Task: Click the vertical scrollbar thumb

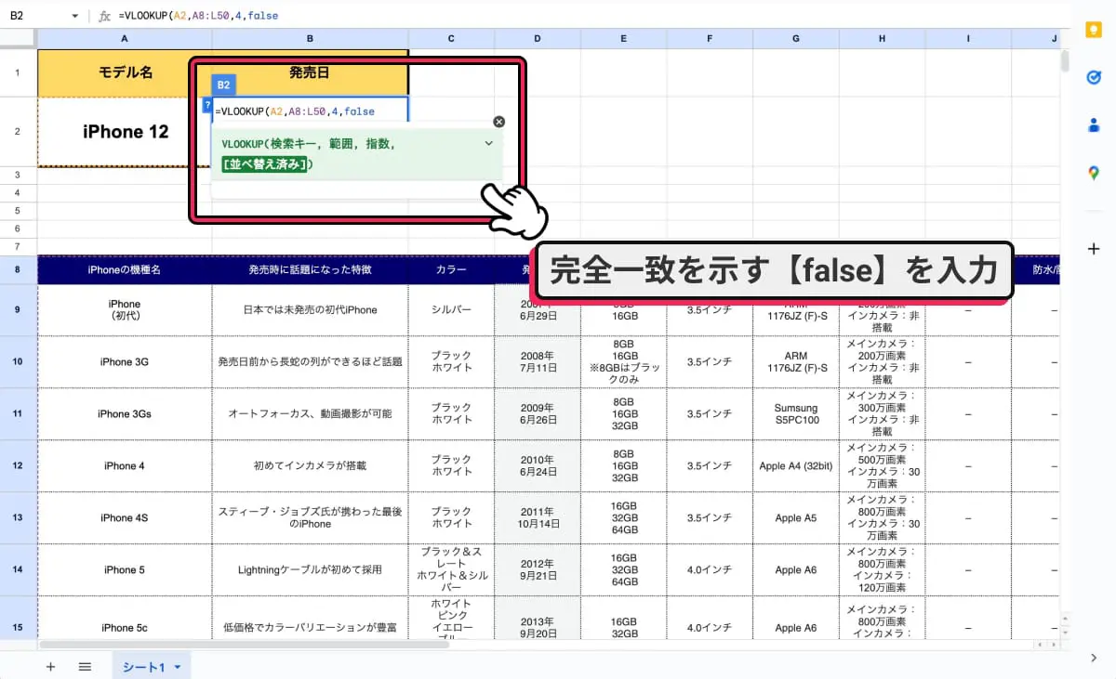Action: pyautogui.click(x=1065, y=59)
